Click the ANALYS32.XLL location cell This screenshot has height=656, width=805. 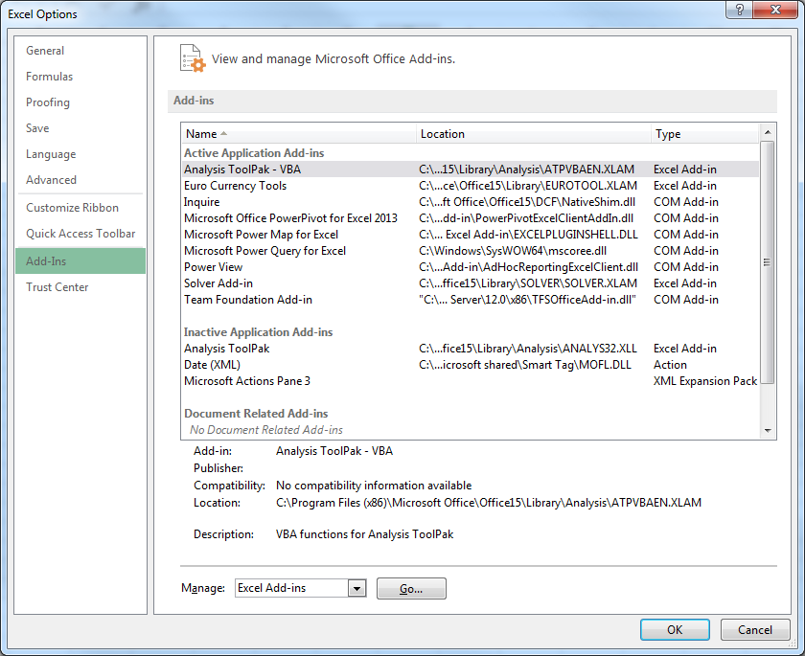pyautogui.click(x=528, y=349)
